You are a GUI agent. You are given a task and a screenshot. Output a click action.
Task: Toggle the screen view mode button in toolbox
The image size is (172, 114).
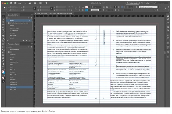pyautogui.click(x=3, y=81)
